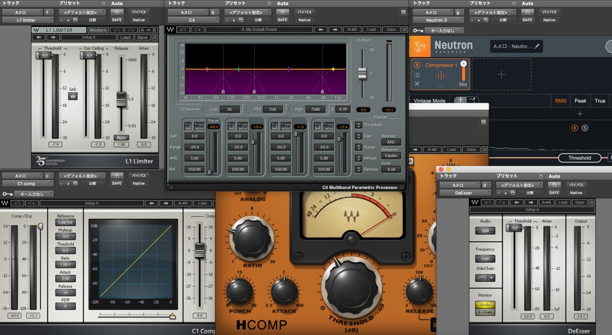Click the Threshold label pill in Neutron

580,158
